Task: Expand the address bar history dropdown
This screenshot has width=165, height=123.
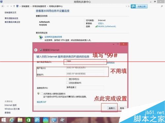Action: 126,6
